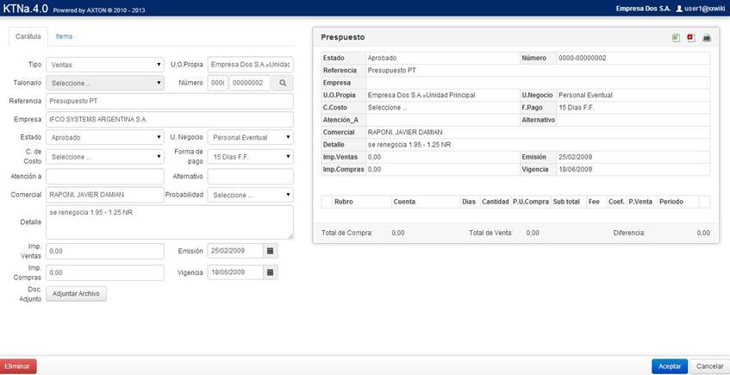Expand the Forma de pago dropdown
Image resolution: width=730 pixels, height=375 pixels.
[251, 157]
